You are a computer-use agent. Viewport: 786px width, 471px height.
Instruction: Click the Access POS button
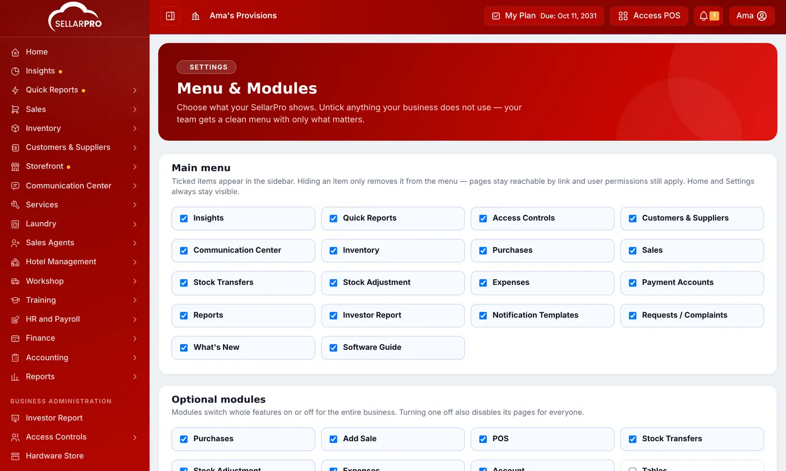pos(649,16)
